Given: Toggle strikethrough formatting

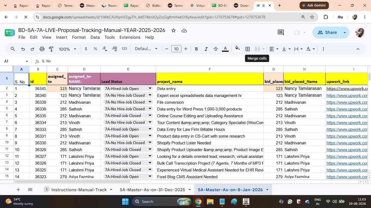Looking at the screenshot, I should 216,49.
